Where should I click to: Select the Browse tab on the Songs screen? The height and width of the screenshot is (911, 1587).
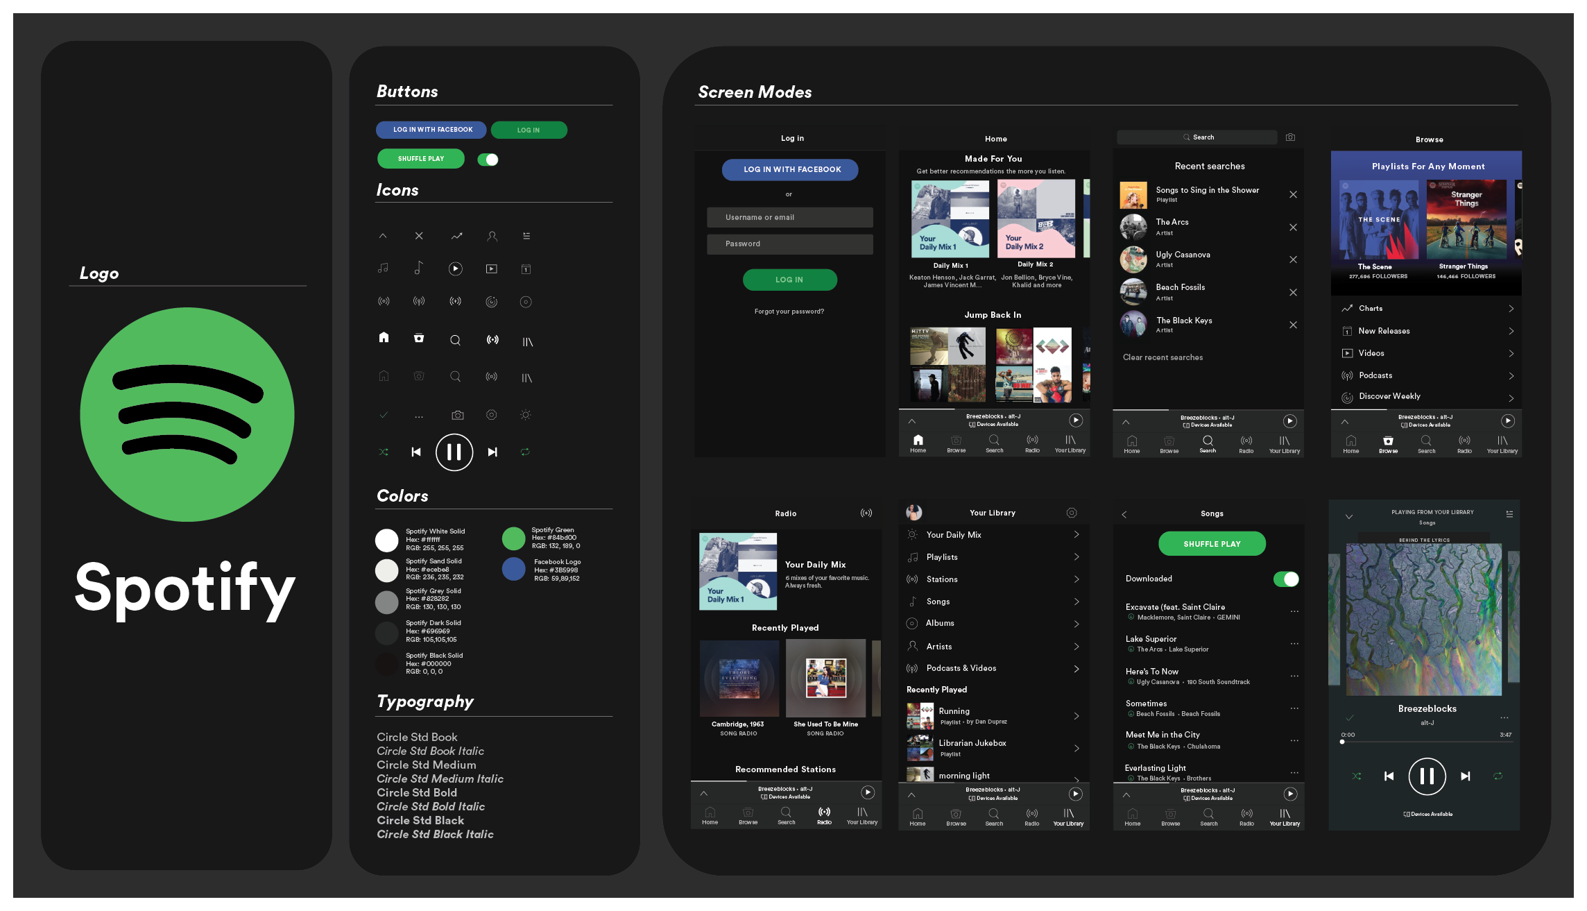(1170, 817)
